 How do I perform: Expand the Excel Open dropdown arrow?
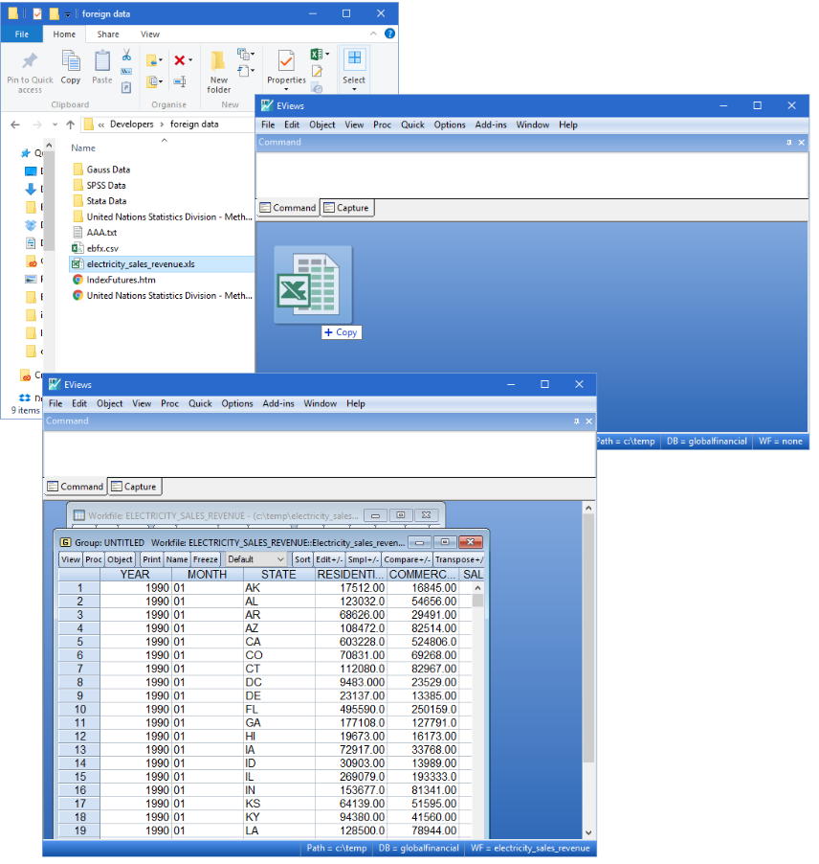click(x=327, y=54)
